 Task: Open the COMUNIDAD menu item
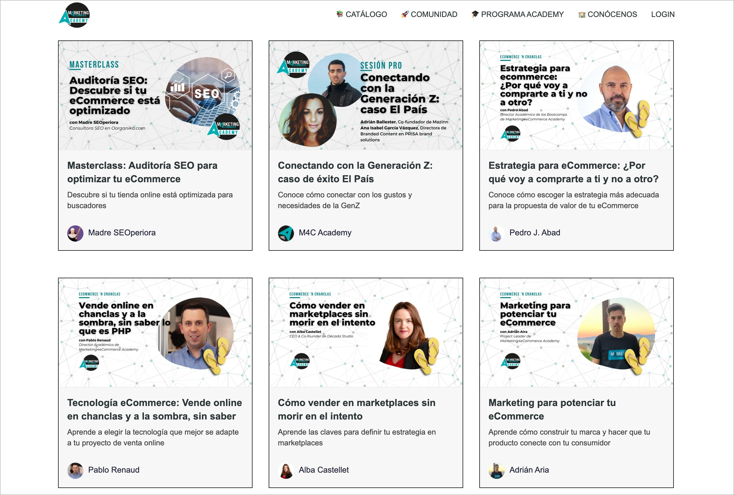[434, 14]
